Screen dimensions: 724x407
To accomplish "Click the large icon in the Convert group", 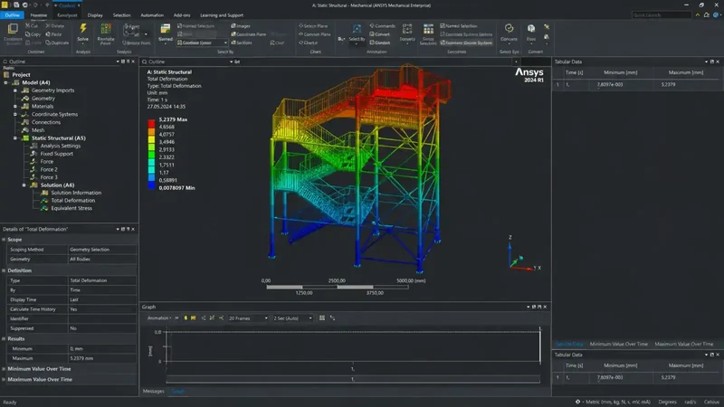I will tap(531, 29).
